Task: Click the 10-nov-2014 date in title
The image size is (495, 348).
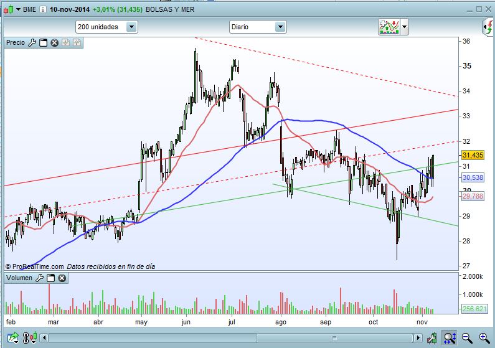Action: 70,9
